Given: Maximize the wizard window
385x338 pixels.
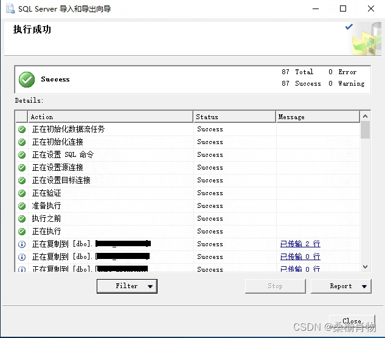Looking at the screenshot, I should coord(343,9).
